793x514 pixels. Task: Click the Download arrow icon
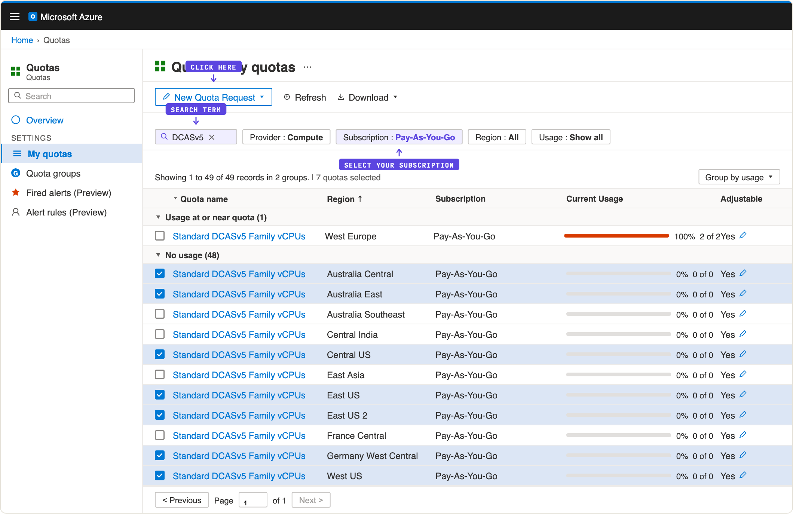[341, 97]
